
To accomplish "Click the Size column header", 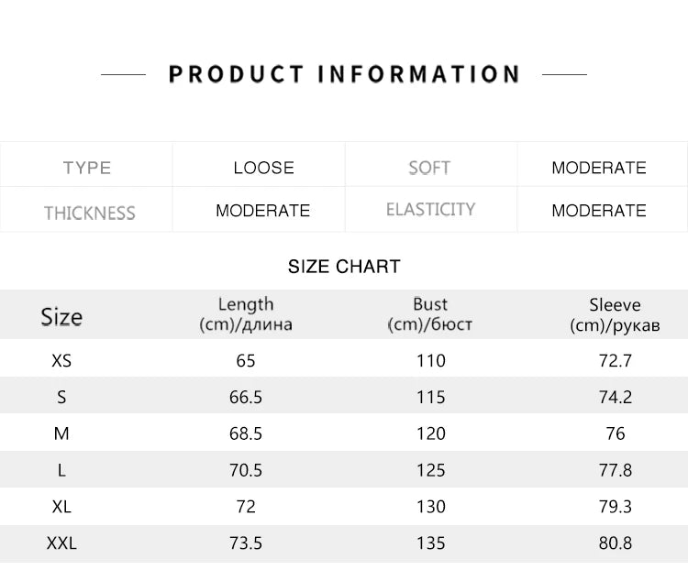I will click(61, 316).
